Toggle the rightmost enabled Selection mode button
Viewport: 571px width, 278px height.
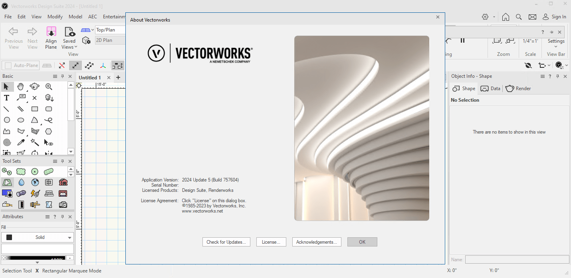coord(117,65)
